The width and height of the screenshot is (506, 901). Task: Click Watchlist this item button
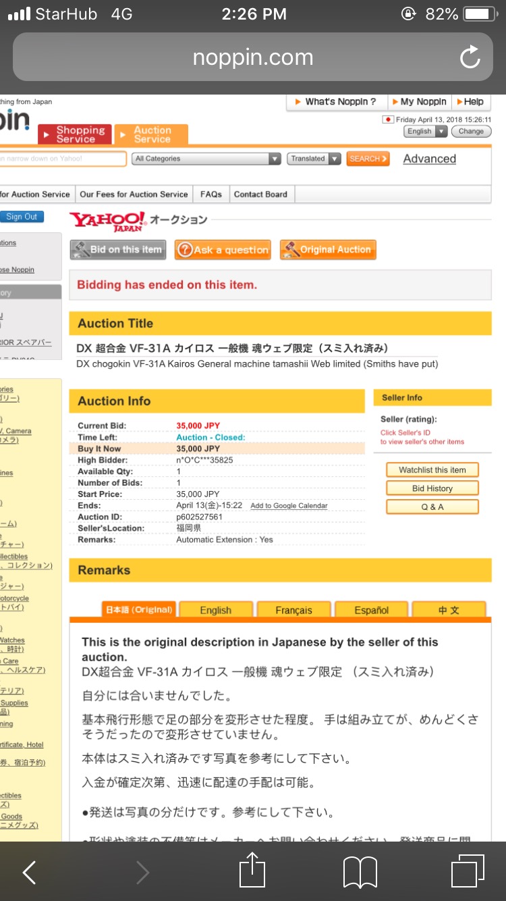pyautogui.click(x=432, y=469)
